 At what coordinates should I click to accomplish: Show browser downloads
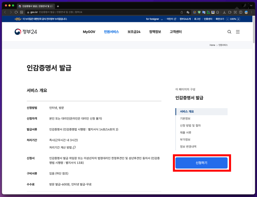[224, 12]
